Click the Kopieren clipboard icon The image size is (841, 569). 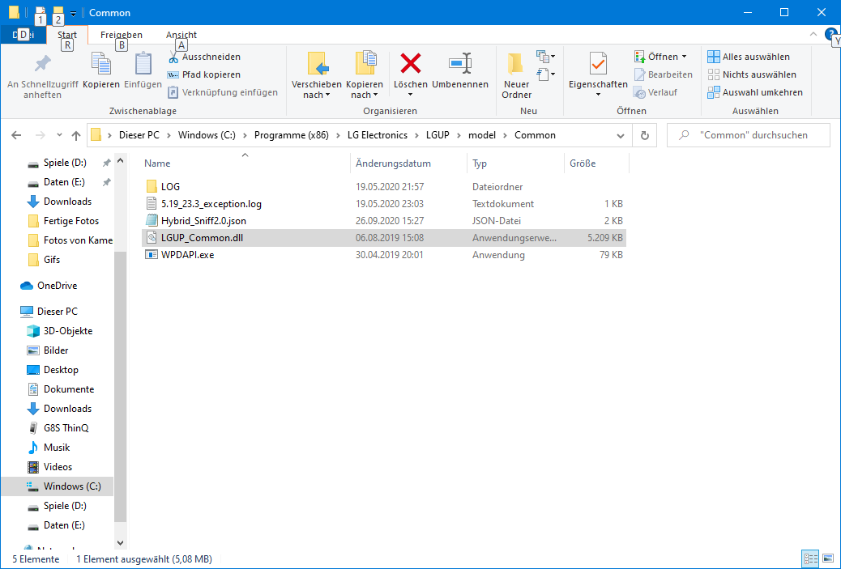click(x=100, y=64)
